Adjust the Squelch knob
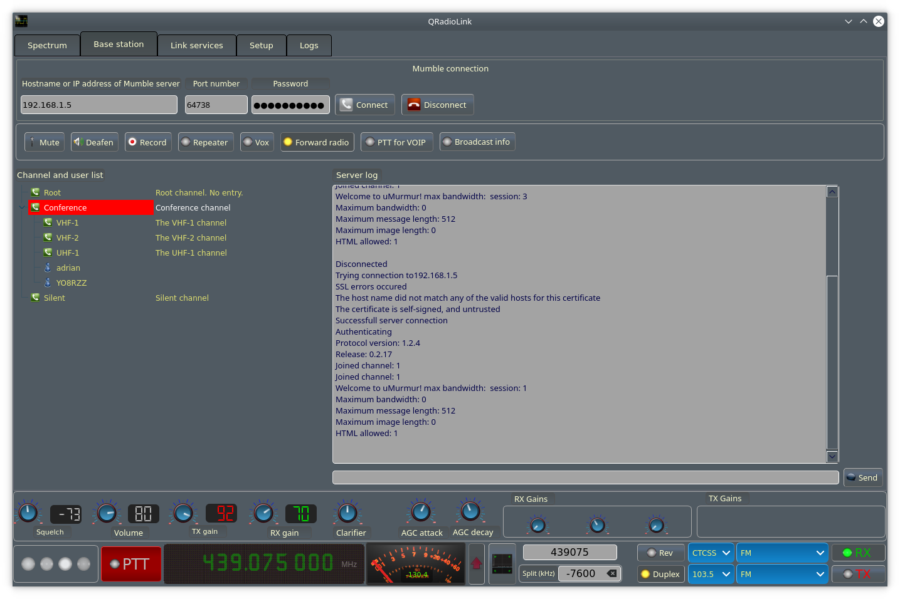Screen dimensions: 900x599 click(x=28, y=513)
